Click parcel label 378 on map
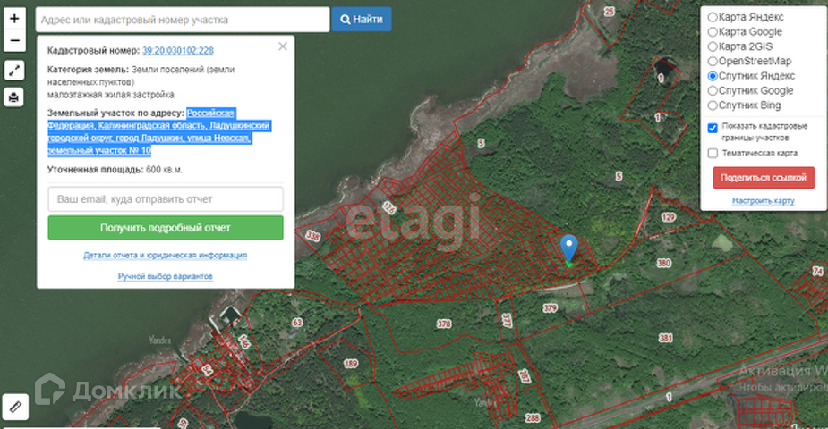Screen dimensions: 828x429 [444, 324]
